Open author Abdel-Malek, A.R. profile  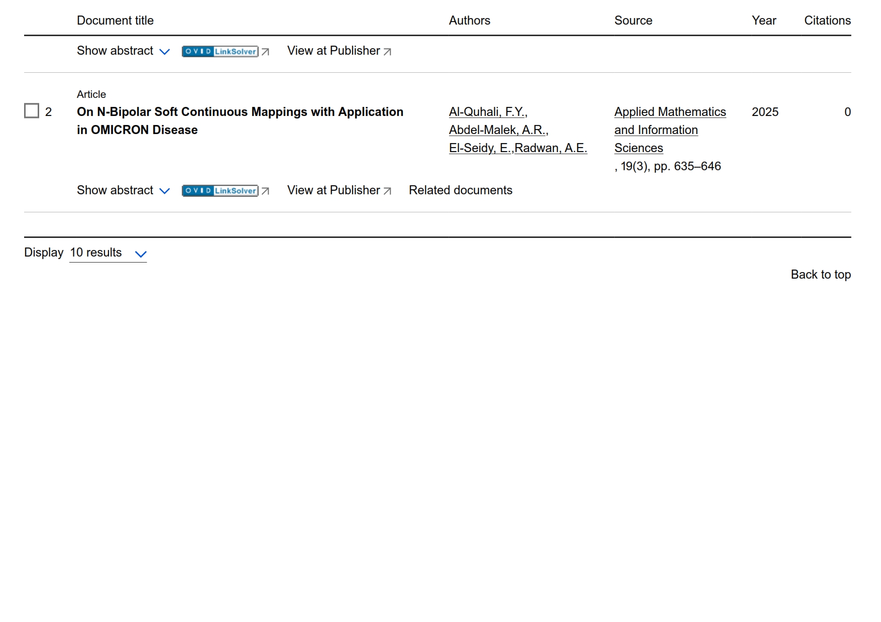coord(497,130)
